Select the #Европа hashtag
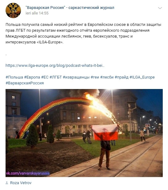This screenshot has width=168, height=190. [32, 77]
